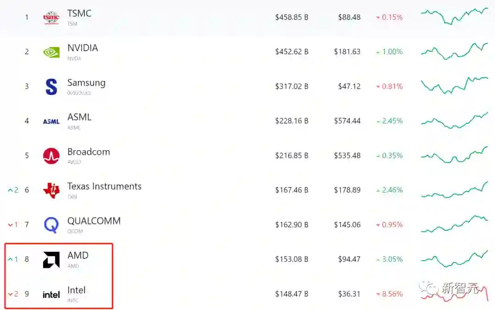Viewport: 495px width, 310px height.
Task: Click QUALCOMM's $145.06 share price
Action: click(347, 225)
